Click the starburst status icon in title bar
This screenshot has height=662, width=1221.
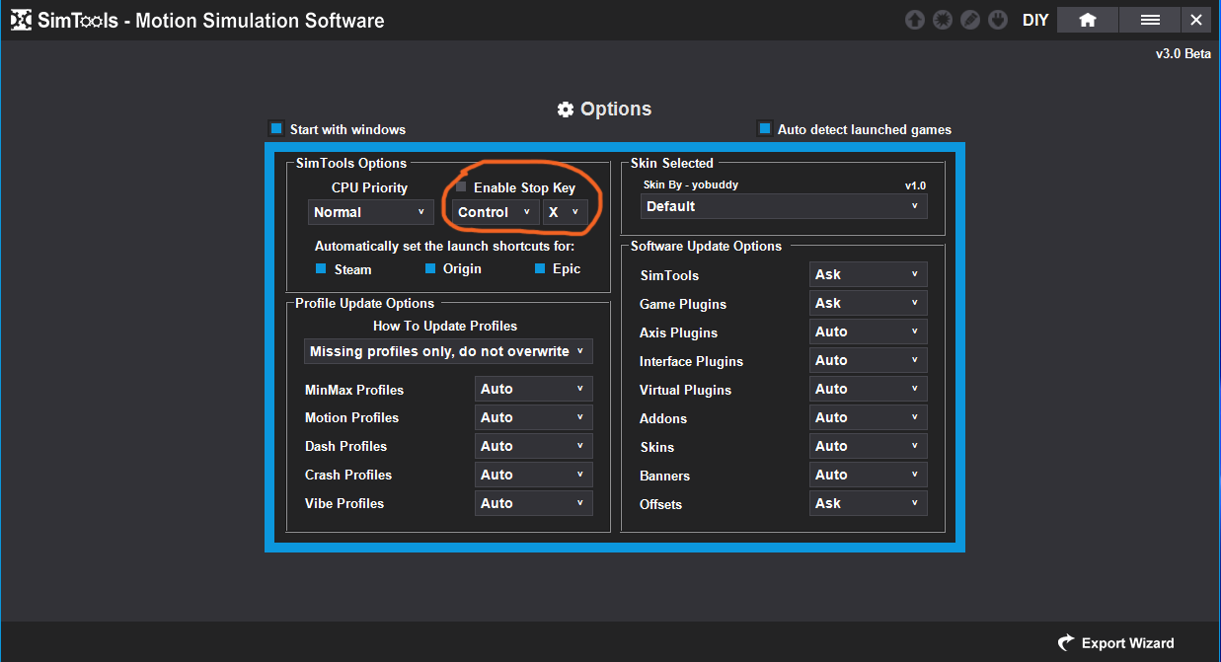coord(943,20)
